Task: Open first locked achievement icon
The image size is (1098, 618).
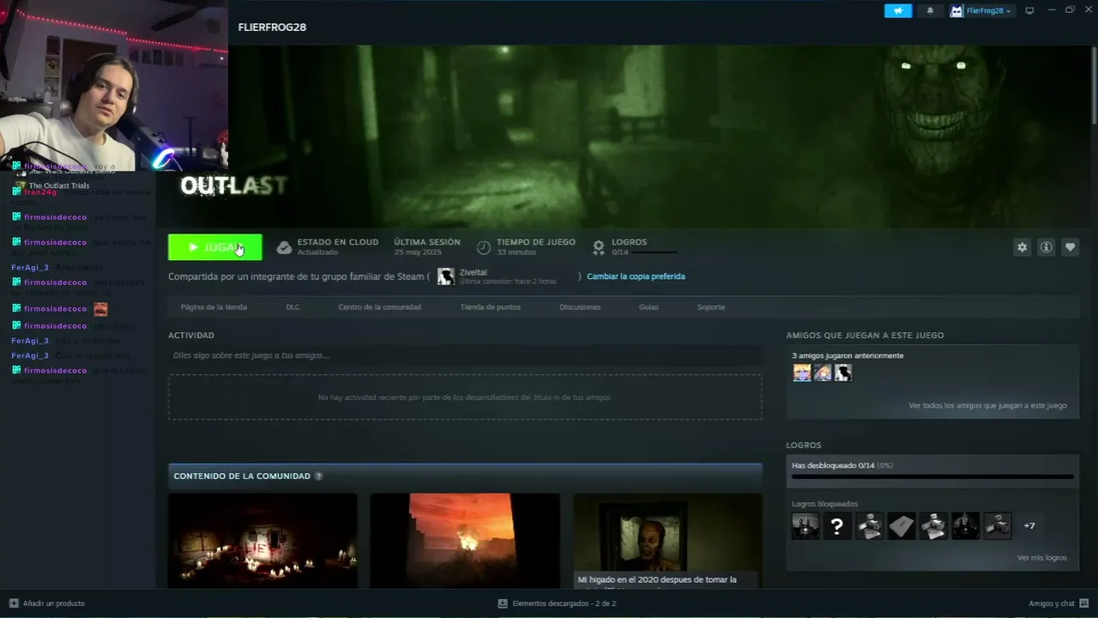Action: (805, 526)
